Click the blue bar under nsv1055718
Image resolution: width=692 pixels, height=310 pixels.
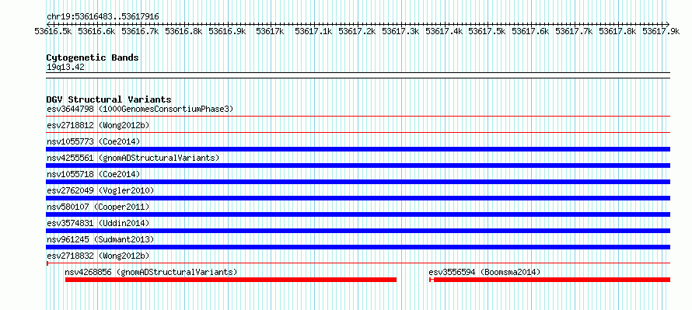pos(358,182)
